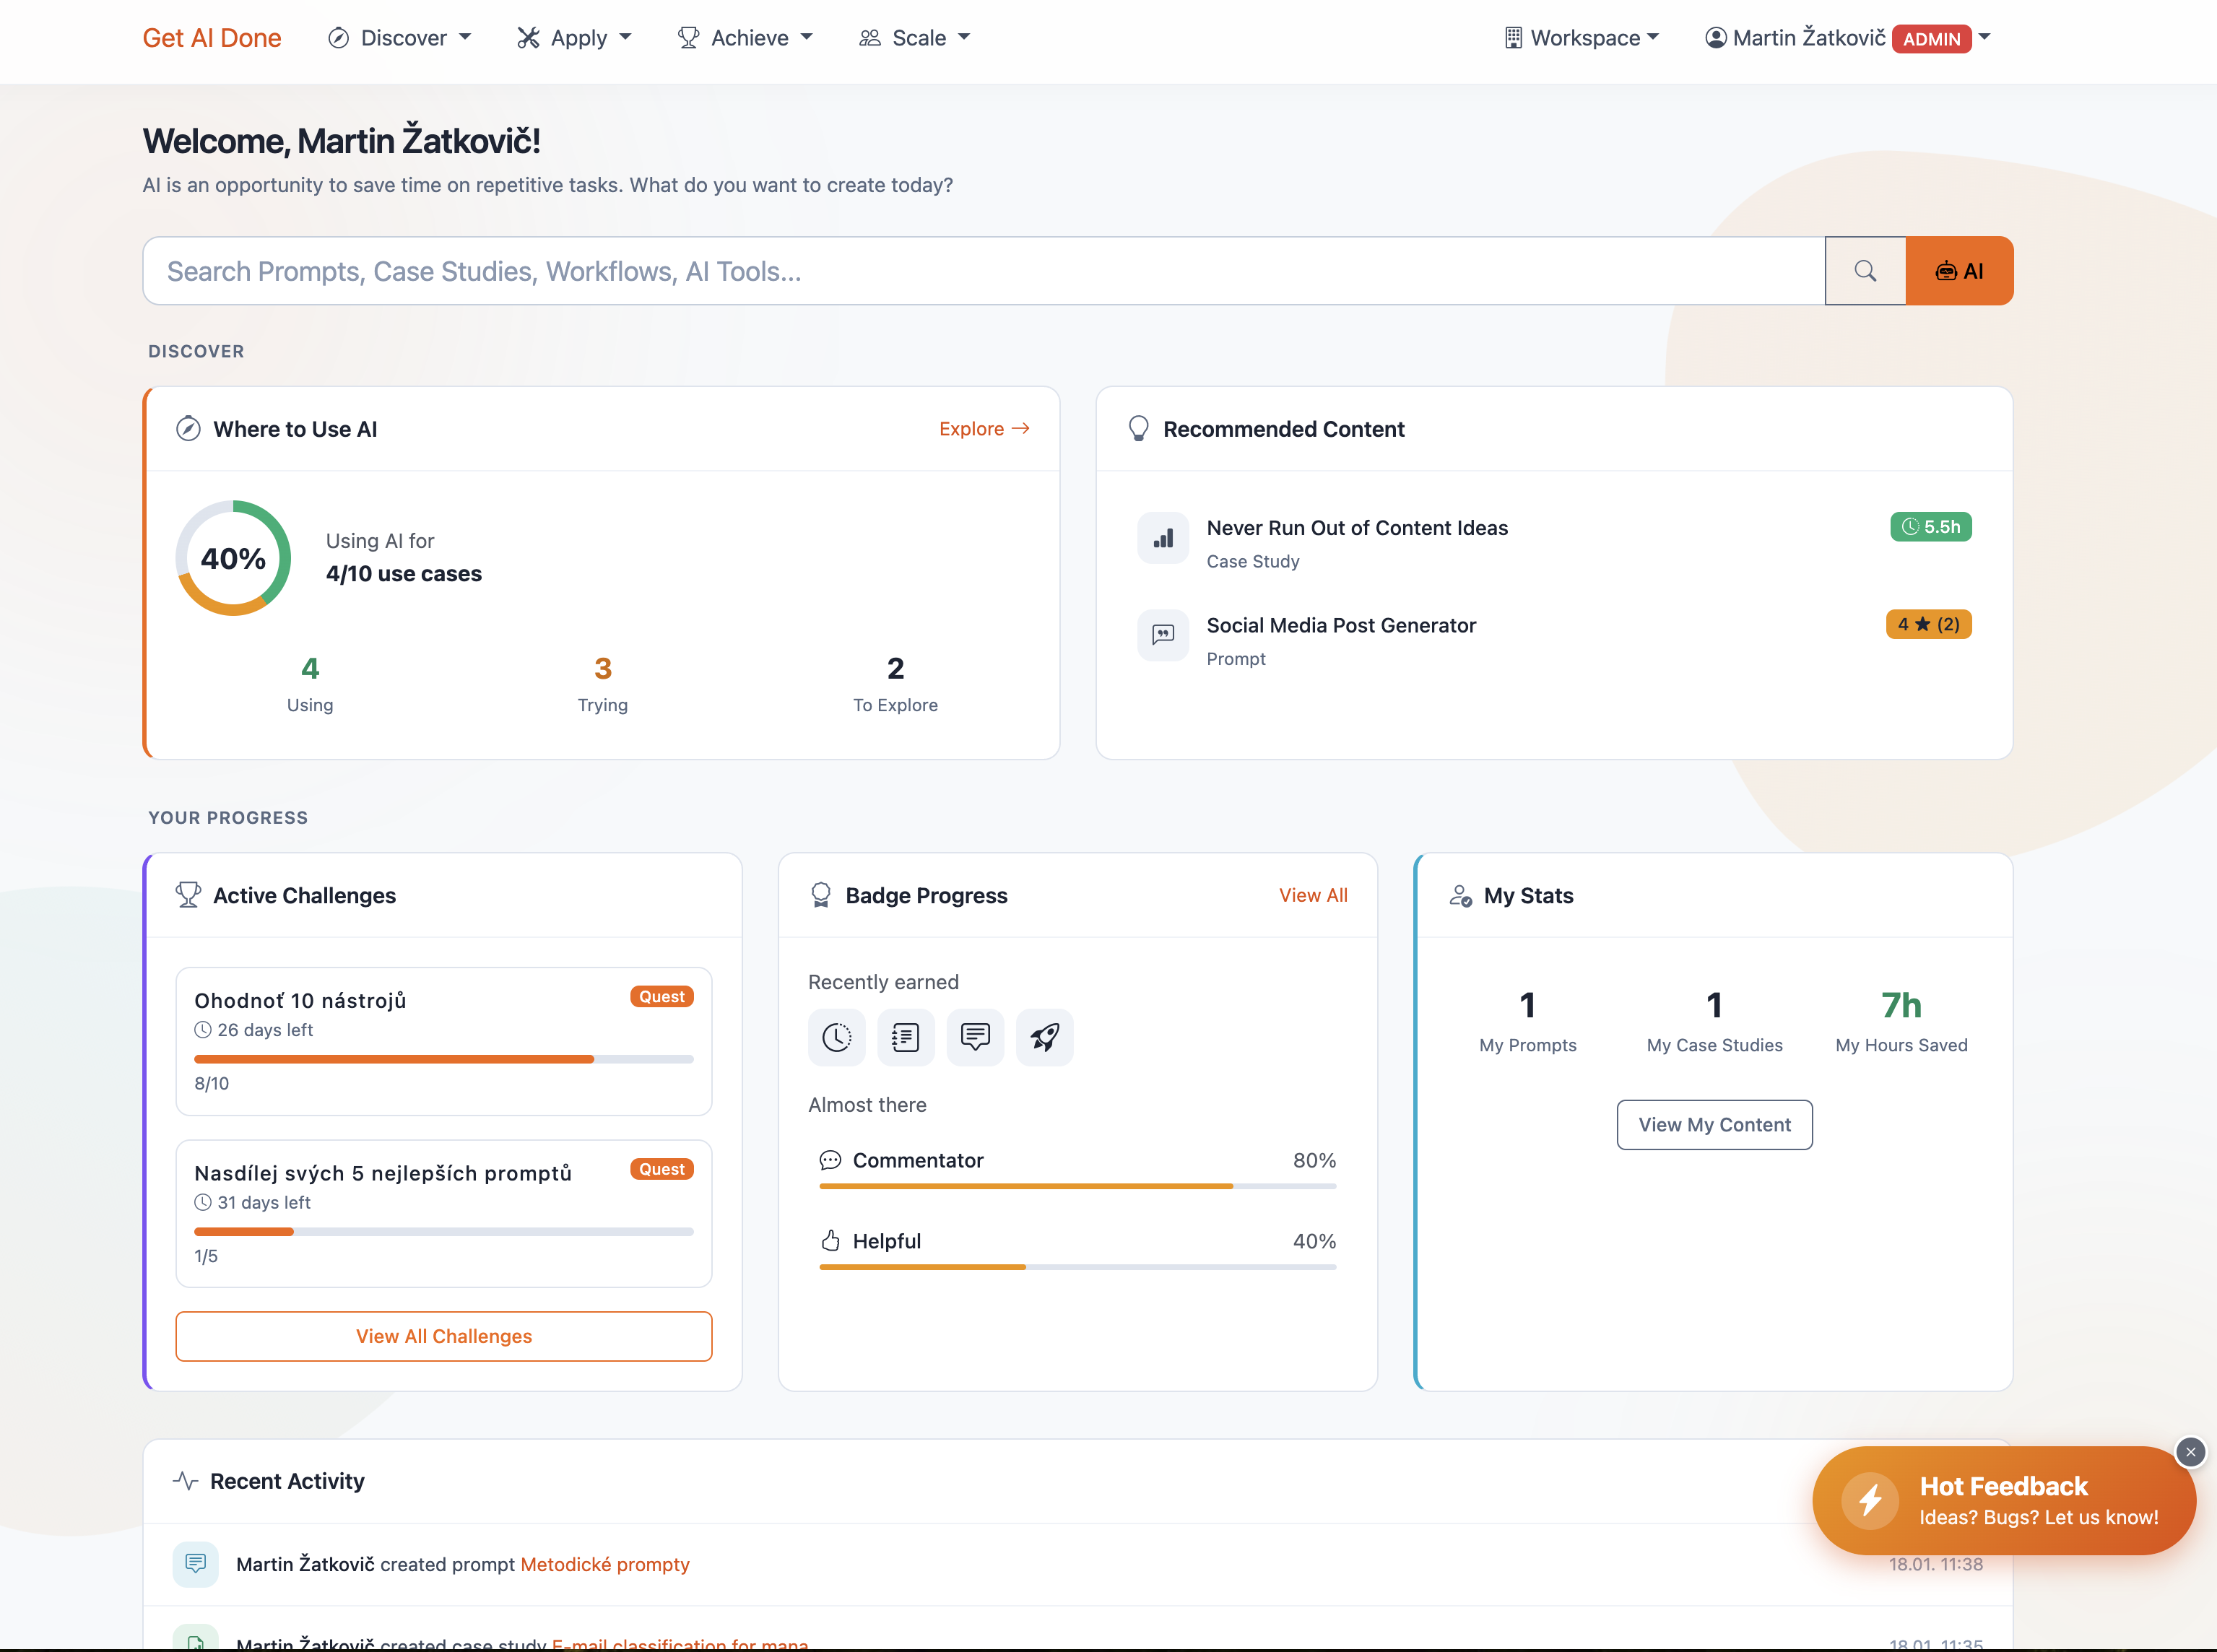Click the View My Content button
This screenshot has height=1652, width=2217.
click(1714, 1125)
